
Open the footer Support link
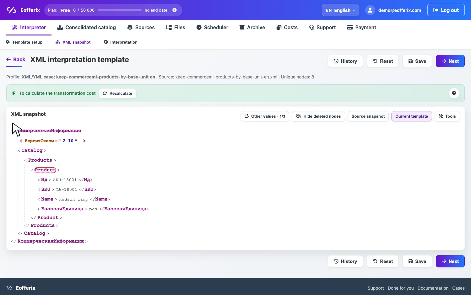[376, 288]
